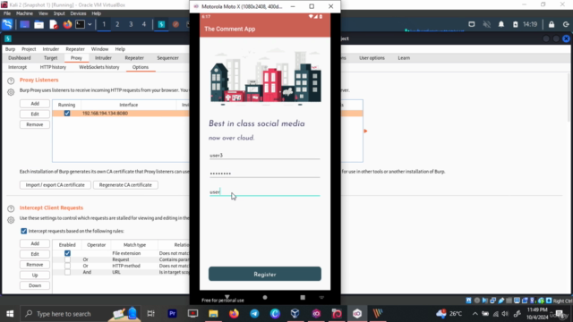Click the third field containing user
The image size is (573, 322).
[x=265, y=192]
